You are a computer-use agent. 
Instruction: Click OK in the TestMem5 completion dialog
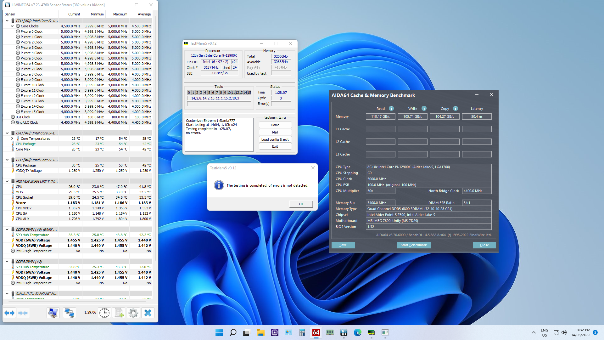pos(301,204)
